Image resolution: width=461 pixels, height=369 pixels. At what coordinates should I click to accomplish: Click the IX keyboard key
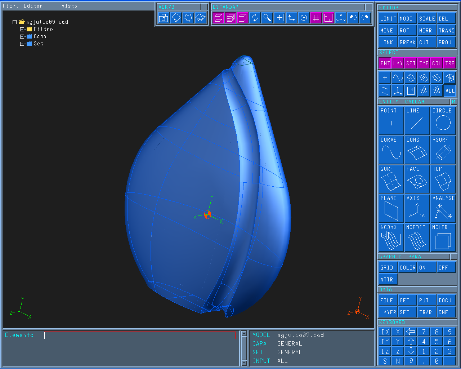(385, 332)
